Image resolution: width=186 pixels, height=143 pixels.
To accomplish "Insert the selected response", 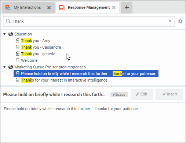I will click(x=169, y=94).
